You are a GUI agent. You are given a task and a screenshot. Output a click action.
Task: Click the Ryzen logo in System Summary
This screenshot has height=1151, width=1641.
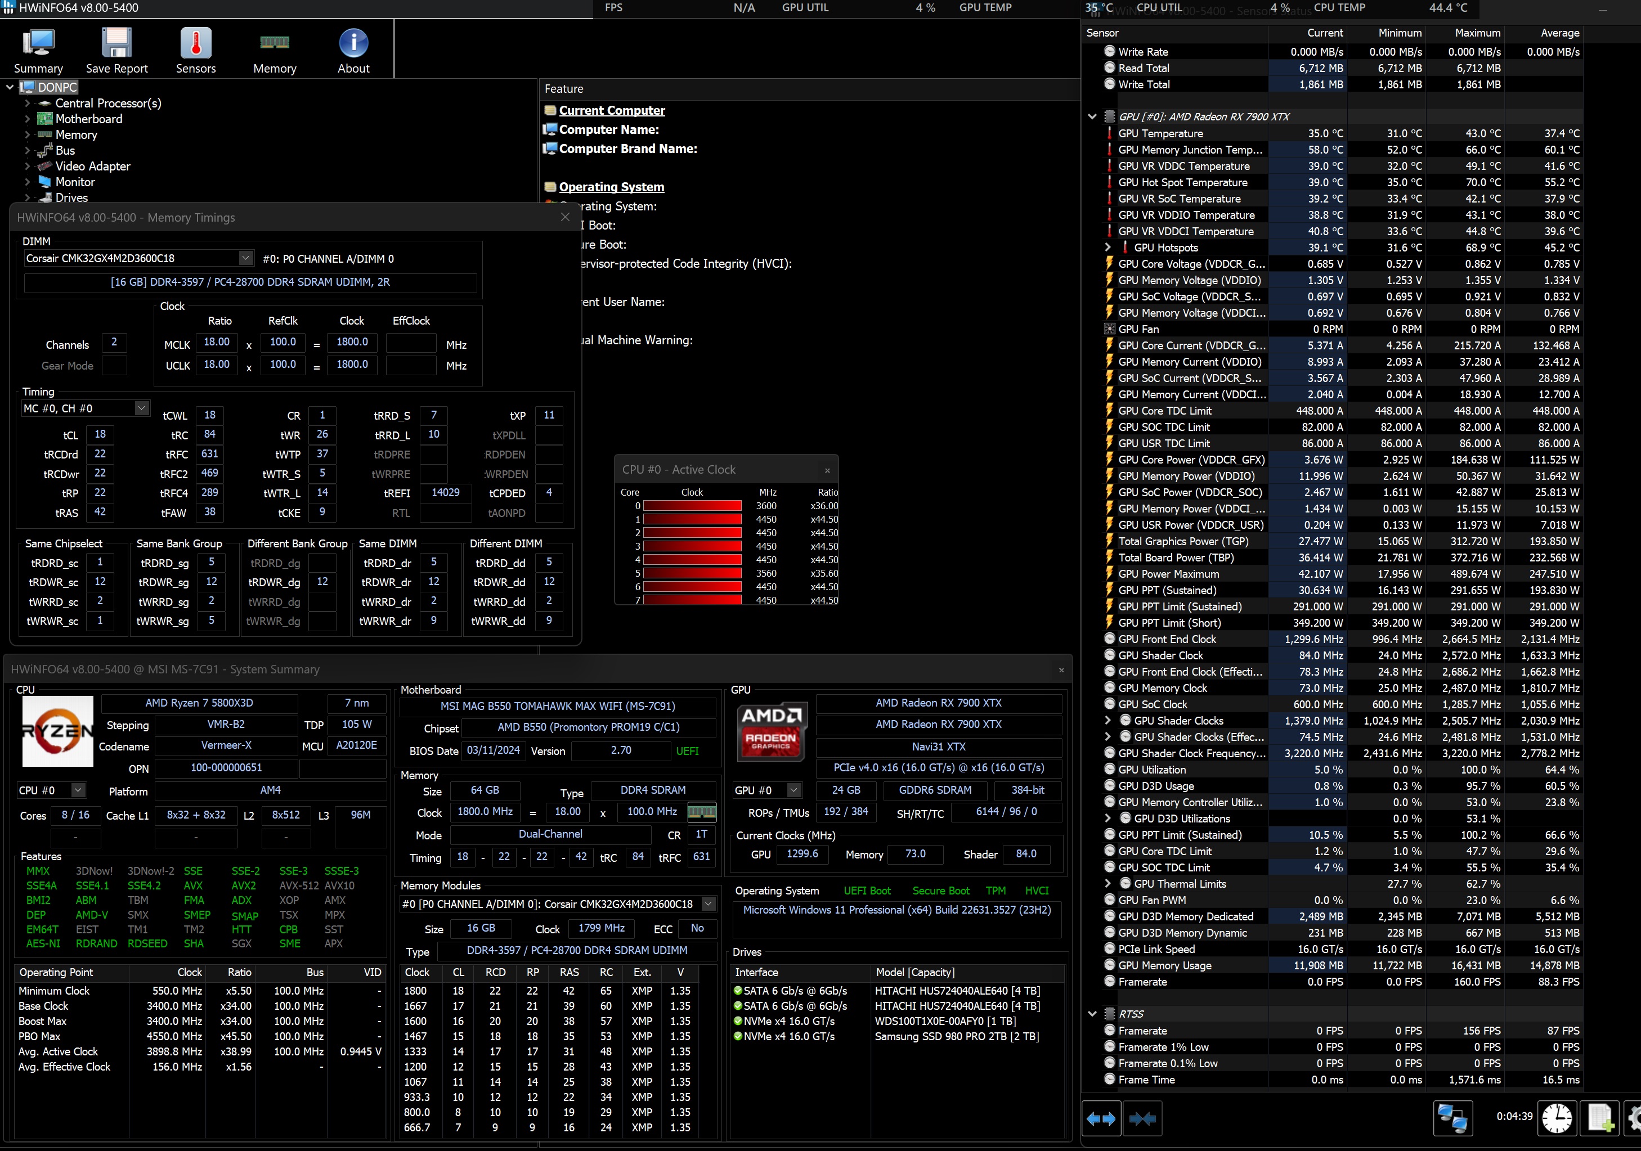tap(58, 731)
